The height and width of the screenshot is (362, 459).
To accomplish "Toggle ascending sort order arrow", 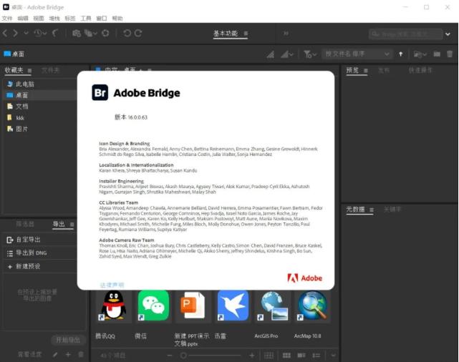I will (x=401, y=54).
